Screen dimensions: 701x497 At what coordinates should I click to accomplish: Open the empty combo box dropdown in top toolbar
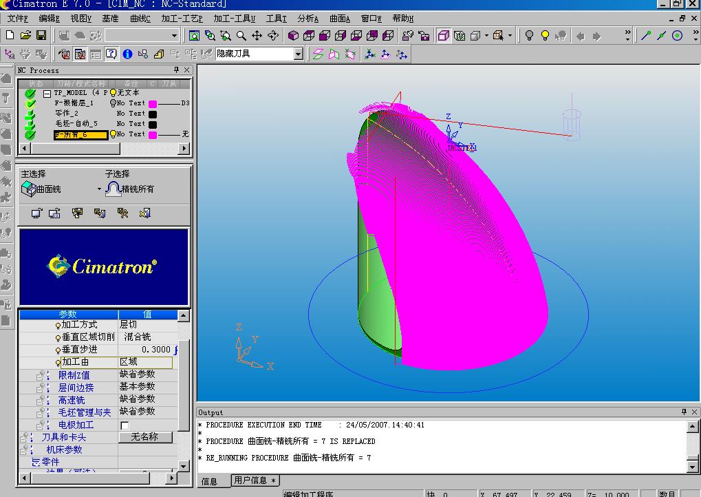tap(174, 35)
